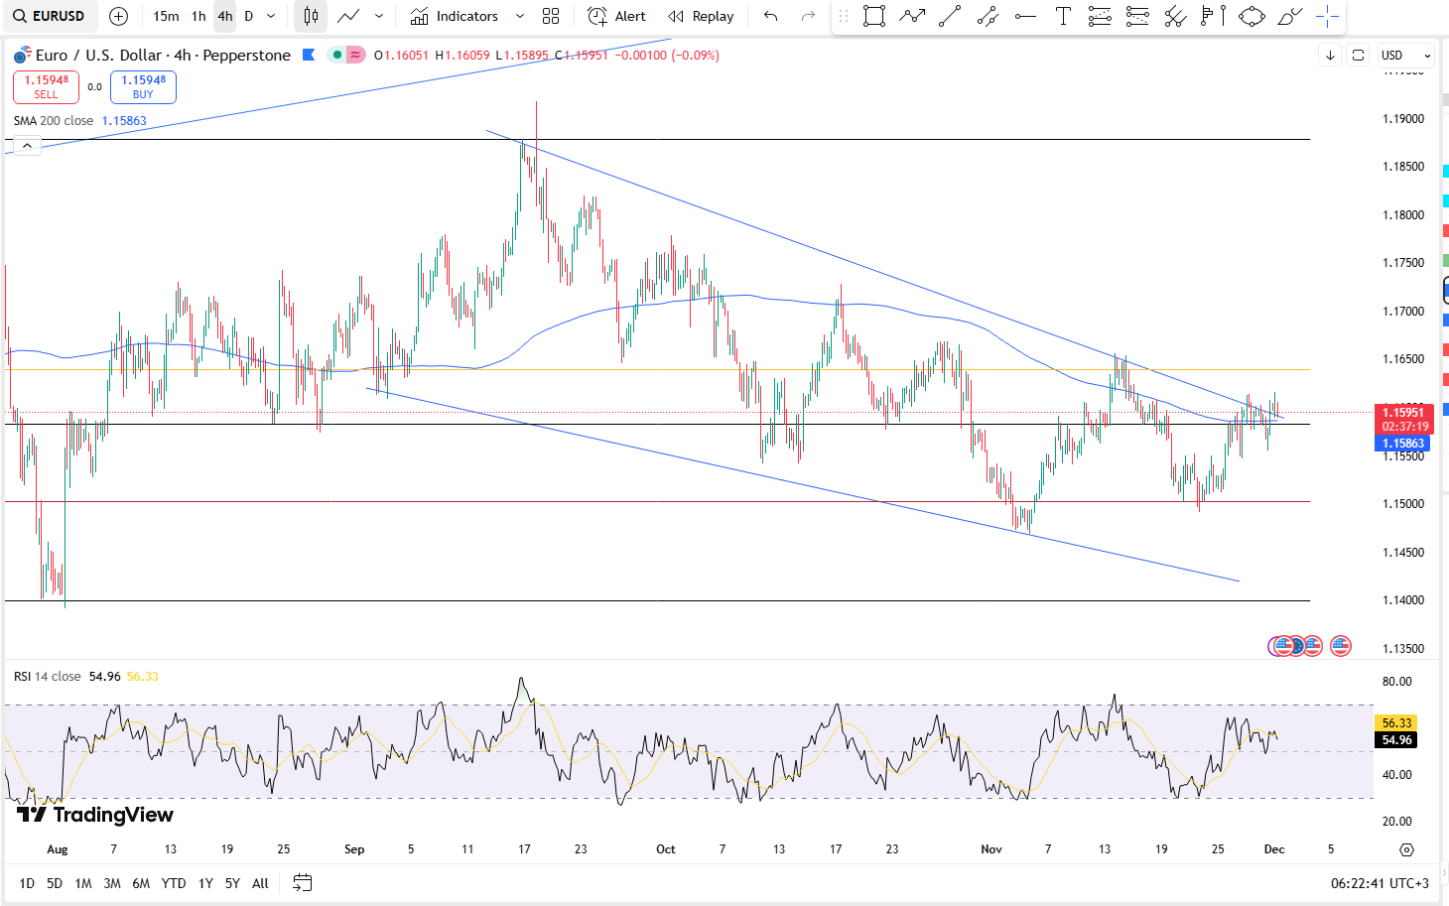
Task: Toggle auto-fit scale button beside USD
Action: pos(1358,56)
